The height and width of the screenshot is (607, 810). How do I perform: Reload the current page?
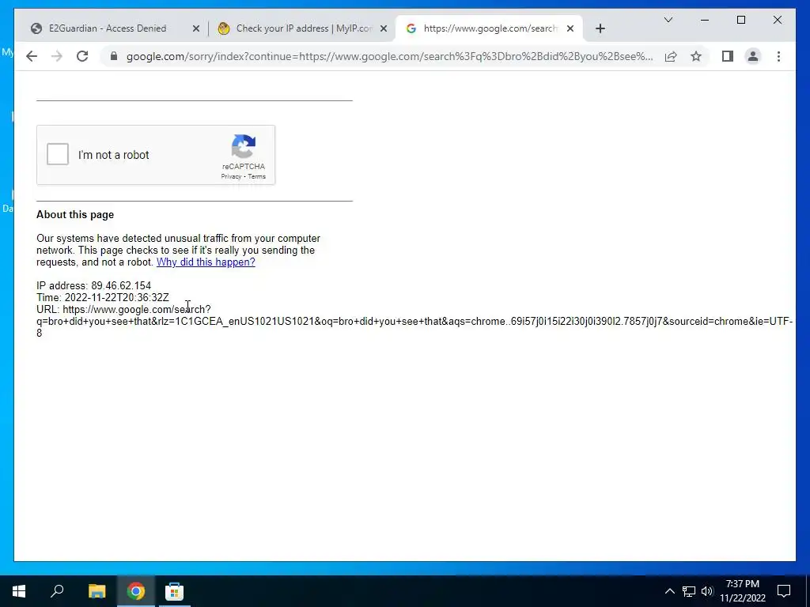click(82, 56)
